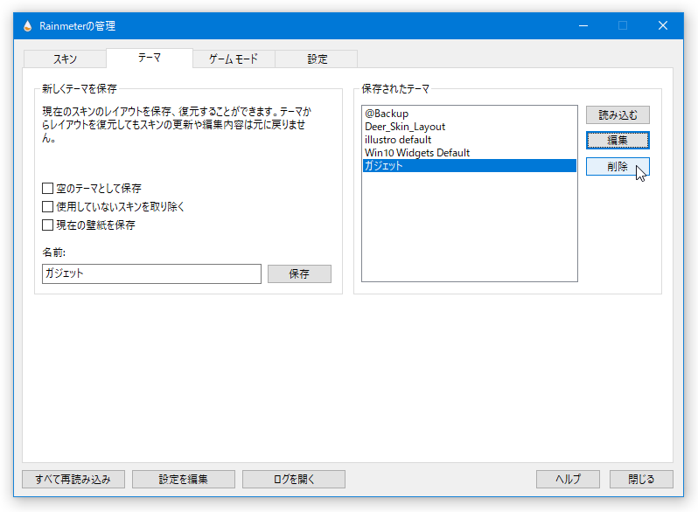The width and height of the screenshot is (698, 512).
Task: Click the 編集 button
Action: coord(618,141)
